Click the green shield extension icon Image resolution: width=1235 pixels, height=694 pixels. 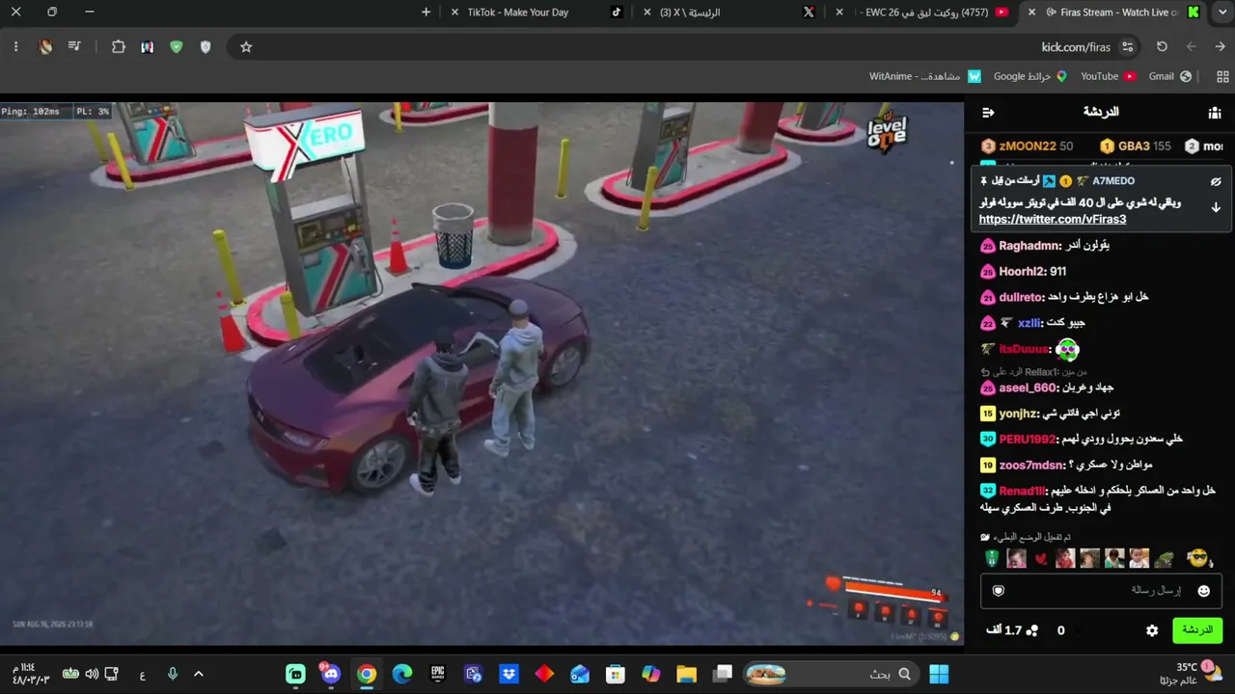[x=176, y=46]
